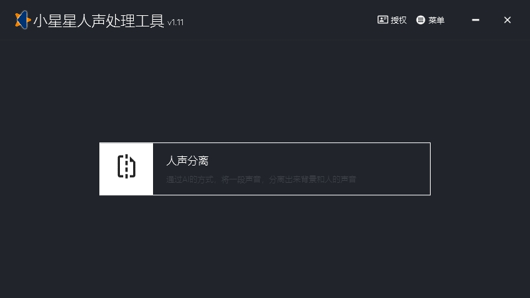The image size is (530, 298).
Task: Open the 菜单 text label
Action: click(437, 21)
